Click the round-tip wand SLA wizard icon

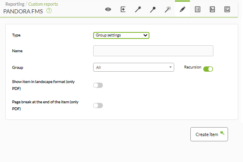click(153, 9)
